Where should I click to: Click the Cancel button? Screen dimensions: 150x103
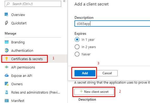coord(107,73)
